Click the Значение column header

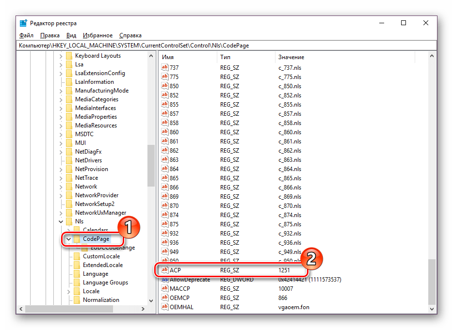291,57
